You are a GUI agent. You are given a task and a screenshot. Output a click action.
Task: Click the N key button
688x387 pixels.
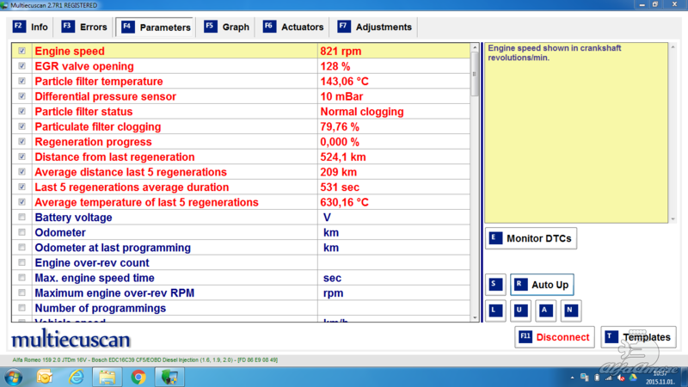tap(570, 310)
